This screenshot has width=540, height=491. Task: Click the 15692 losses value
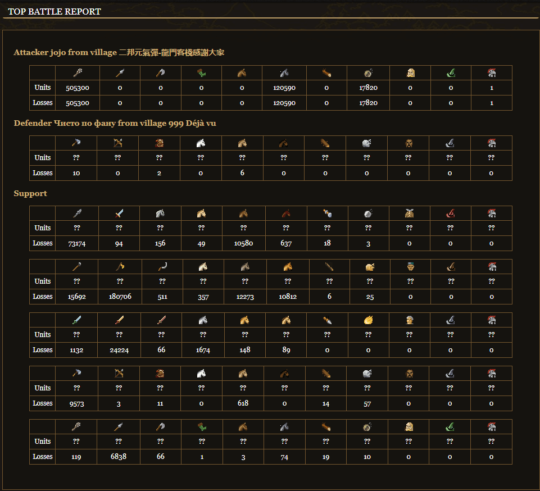point(77,297)
